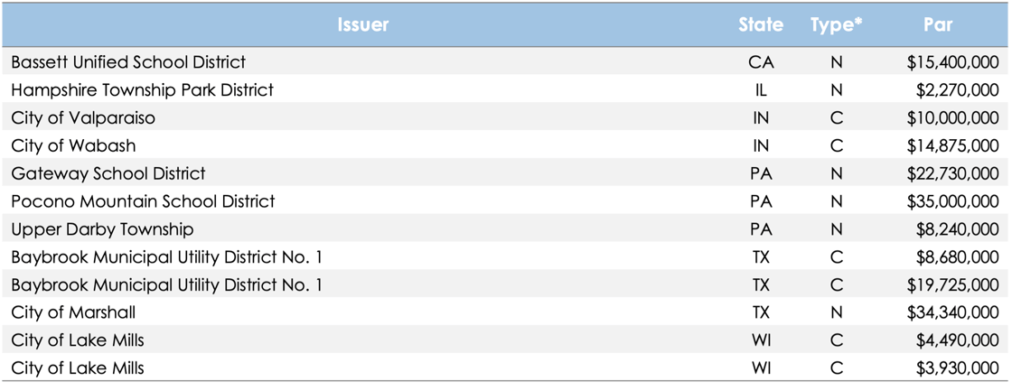Click the CA state cell
The image size is (1012, 391).
[x=761, y=62]
